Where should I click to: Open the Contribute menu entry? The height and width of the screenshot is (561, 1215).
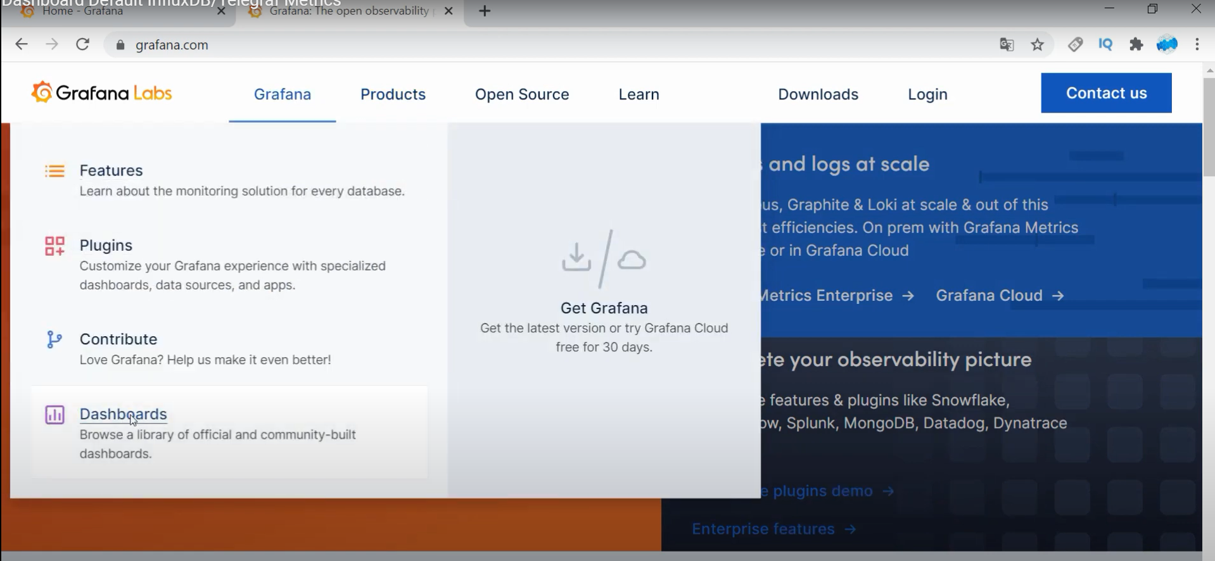(118, 339)
